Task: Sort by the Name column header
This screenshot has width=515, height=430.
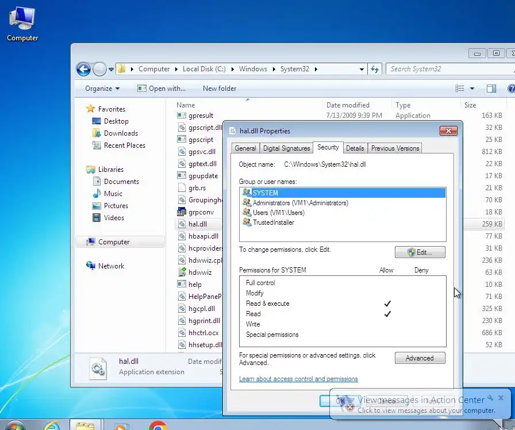Action: click(x=186, y=105)
